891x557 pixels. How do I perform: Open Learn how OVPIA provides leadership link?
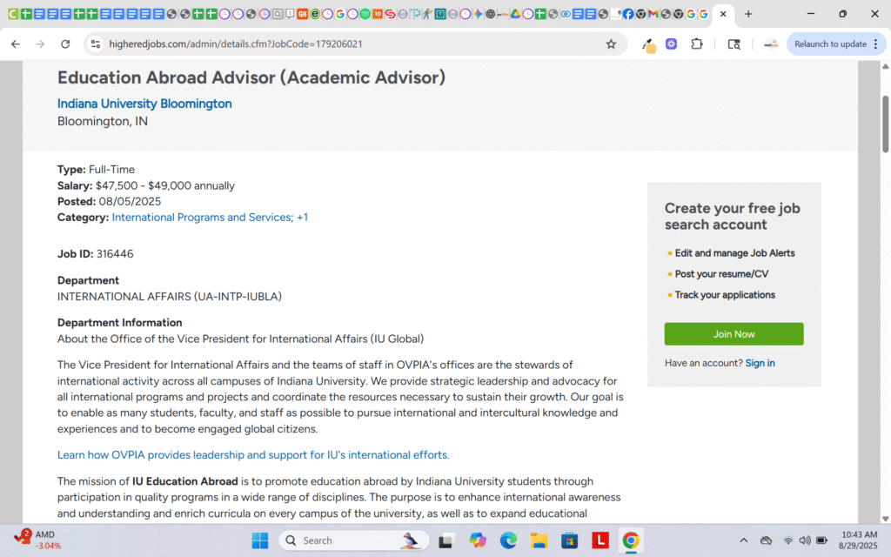(253, 454)
